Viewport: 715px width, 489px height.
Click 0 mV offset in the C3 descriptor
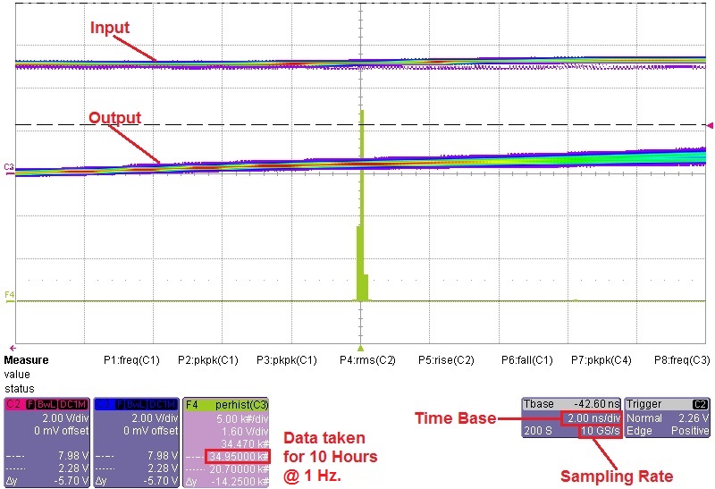tap(150, 431)
